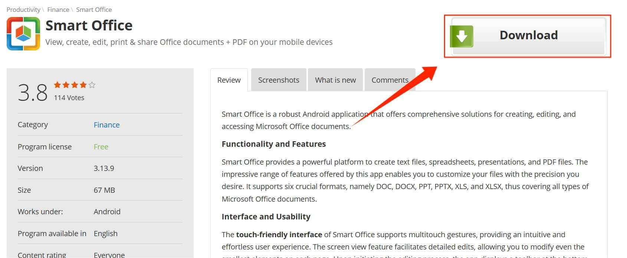The image size is (627, 258).
Task: Click the second star of the rating widget
Action: 66,85
